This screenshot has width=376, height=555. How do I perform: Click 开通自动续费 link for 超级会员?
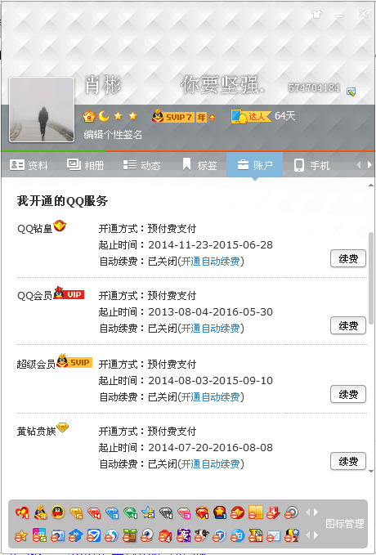point(210,397)
